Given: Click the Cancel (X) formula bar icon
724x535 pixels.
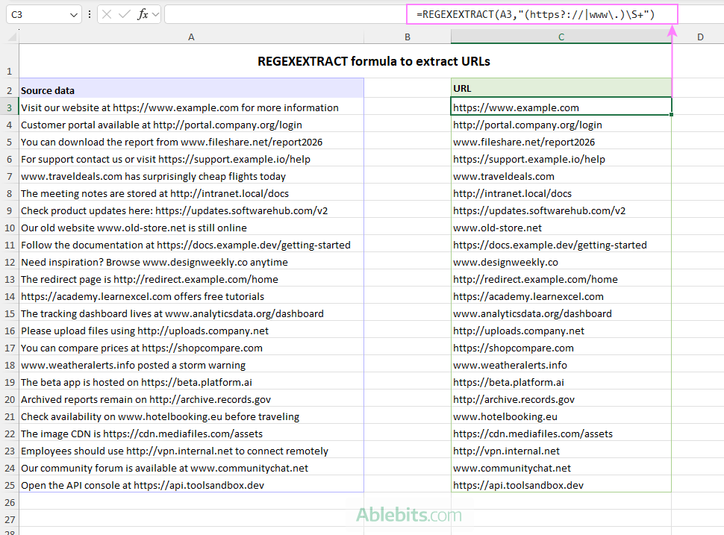Looking at the screenshot, I should pyautogui.click(x=107, y=15).
